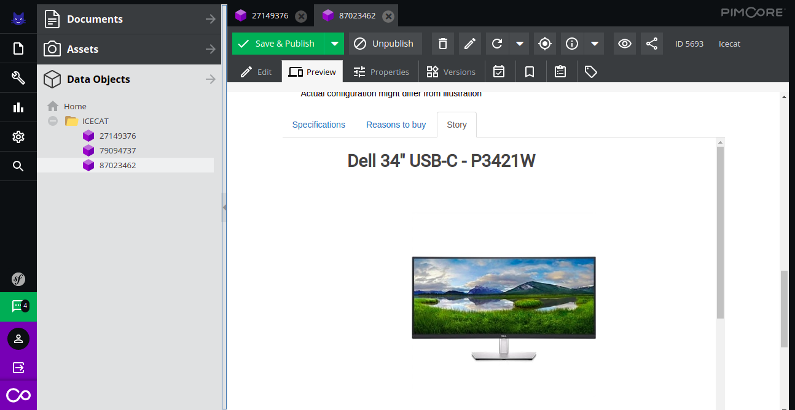Click the outer preview page scrollbar

point(784,309)
